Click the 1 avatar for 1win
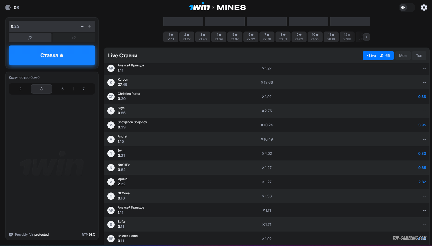 click(x=111, y=153)
